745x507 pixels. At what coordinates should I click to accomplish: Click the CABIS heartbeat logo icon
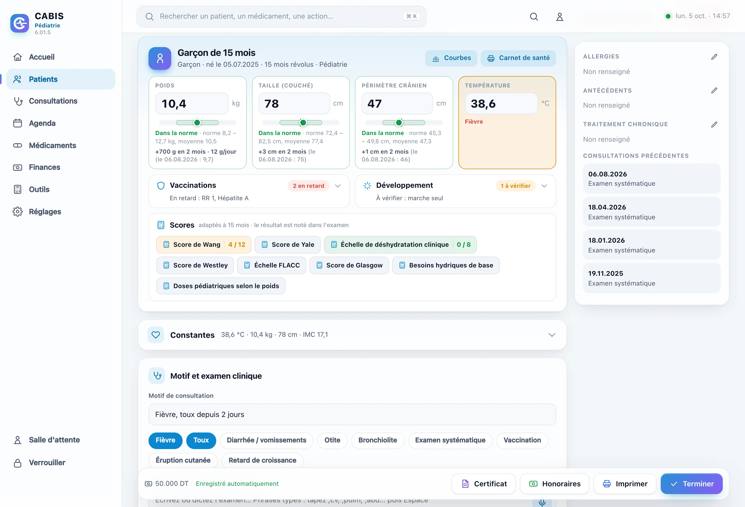tap(20, 23)
